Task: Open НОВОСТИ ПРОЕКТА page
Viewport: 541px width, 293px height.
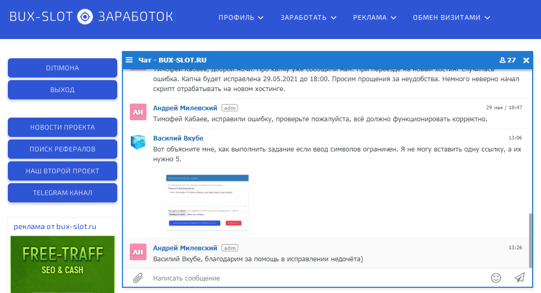Action: point(63,127)
